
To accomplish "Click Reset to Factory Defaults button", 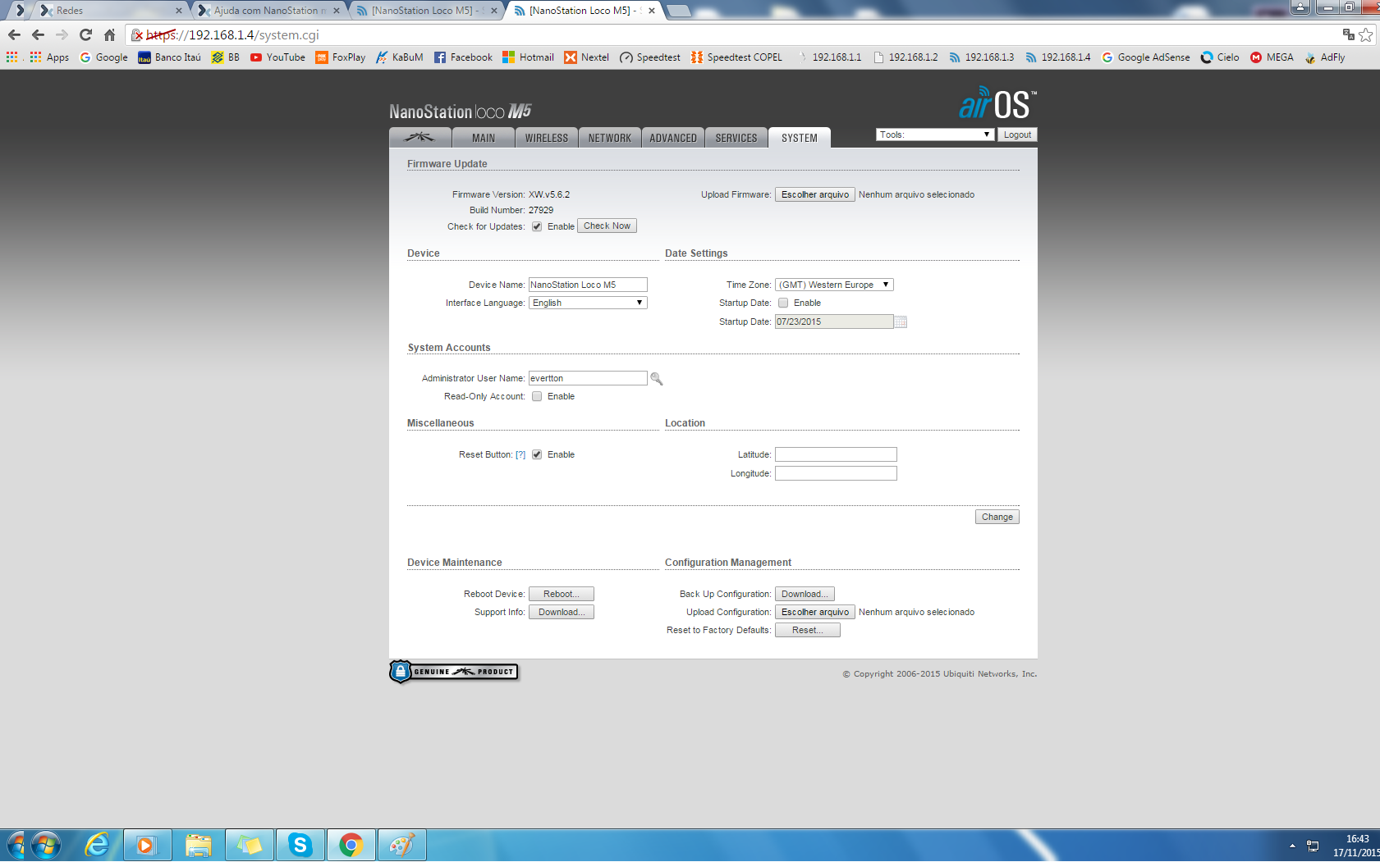I will click(807, 630).
